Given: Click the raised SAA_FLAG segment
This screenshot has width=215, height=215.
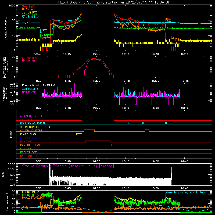Looking at the screenshot, I should [98, 141].
